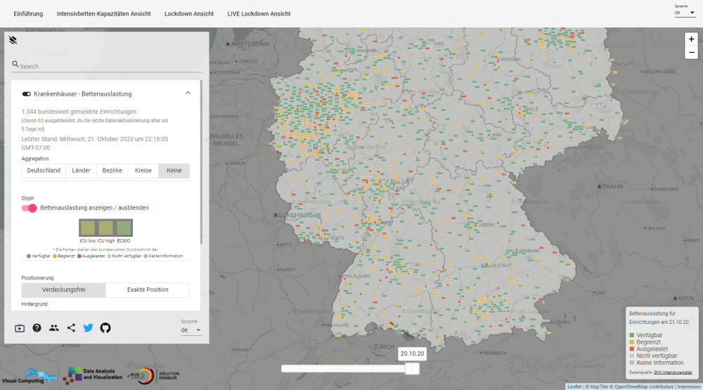Select Exakte Position button

click(x=148, y=290)
